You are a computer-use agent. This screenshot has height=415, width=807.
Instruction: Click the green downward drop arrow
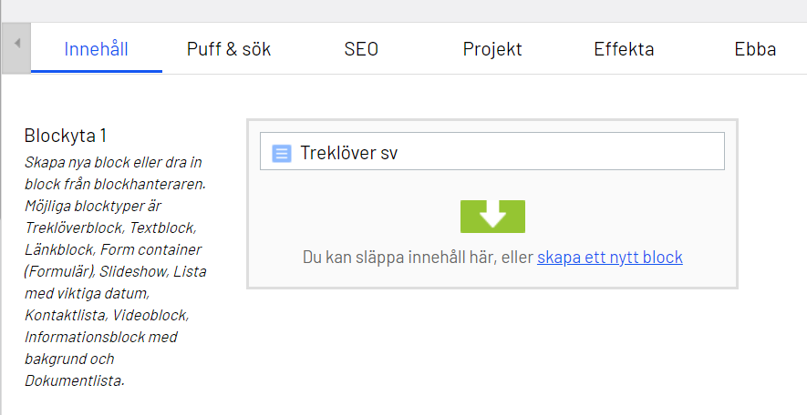(x=492, y=216)
